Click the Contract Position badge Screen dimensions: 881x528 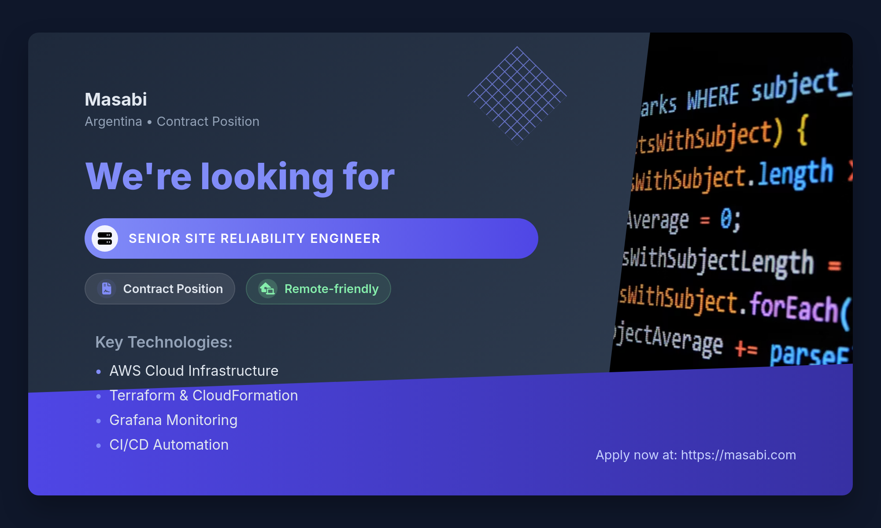(160, 289)
